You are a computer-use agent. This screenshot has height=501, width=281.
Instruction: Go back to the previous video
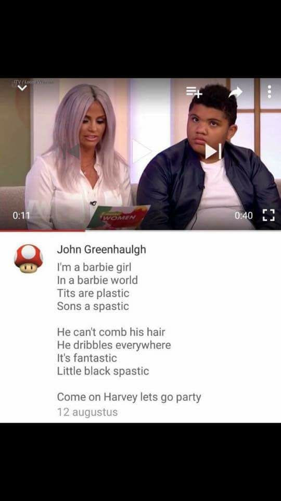click(x=73, y=151)
